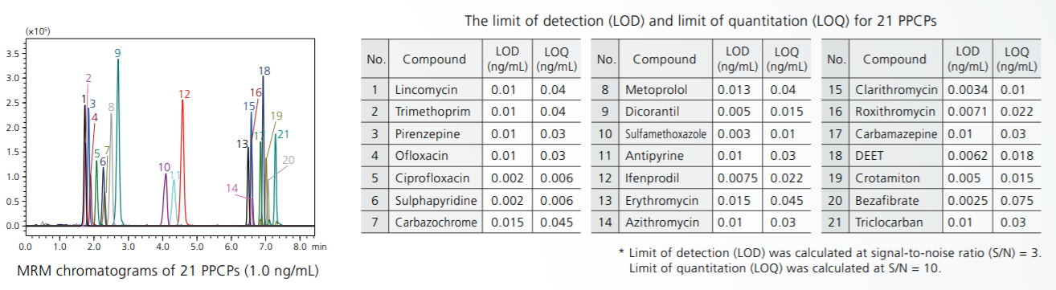Click peak label 9 on the chromatogram
The height and width of the screenshot is (290, 1056).
[x=117, y=53]
